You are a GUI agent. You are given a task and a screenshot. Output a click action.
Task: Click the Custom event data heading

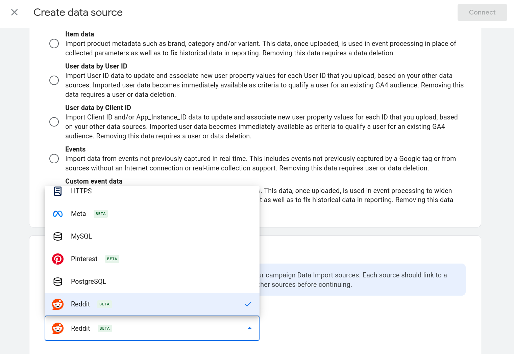94,181
